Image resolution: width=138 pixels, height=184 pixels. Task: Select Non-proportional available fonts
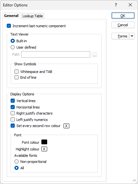[16, 162]
